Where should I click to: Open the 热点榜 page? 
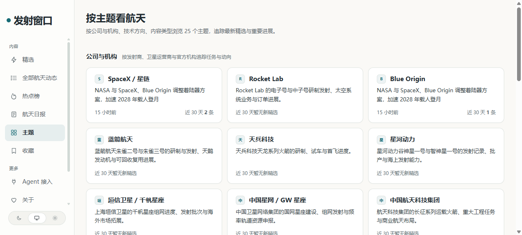click(x=35, y=96)
